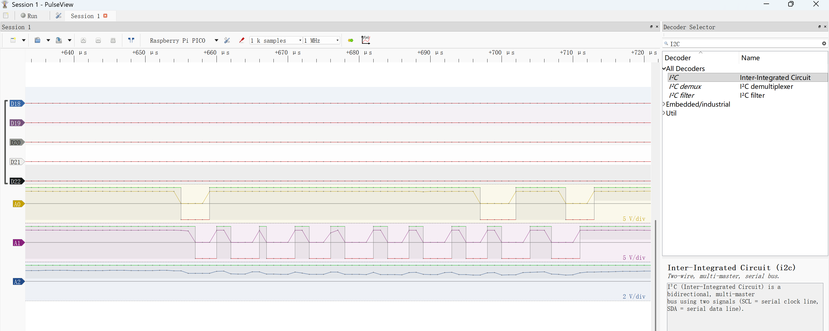The width and height of the screenshot is (829, 331).
Task: Select the Session 1 tab
Action: coord(85,16)
